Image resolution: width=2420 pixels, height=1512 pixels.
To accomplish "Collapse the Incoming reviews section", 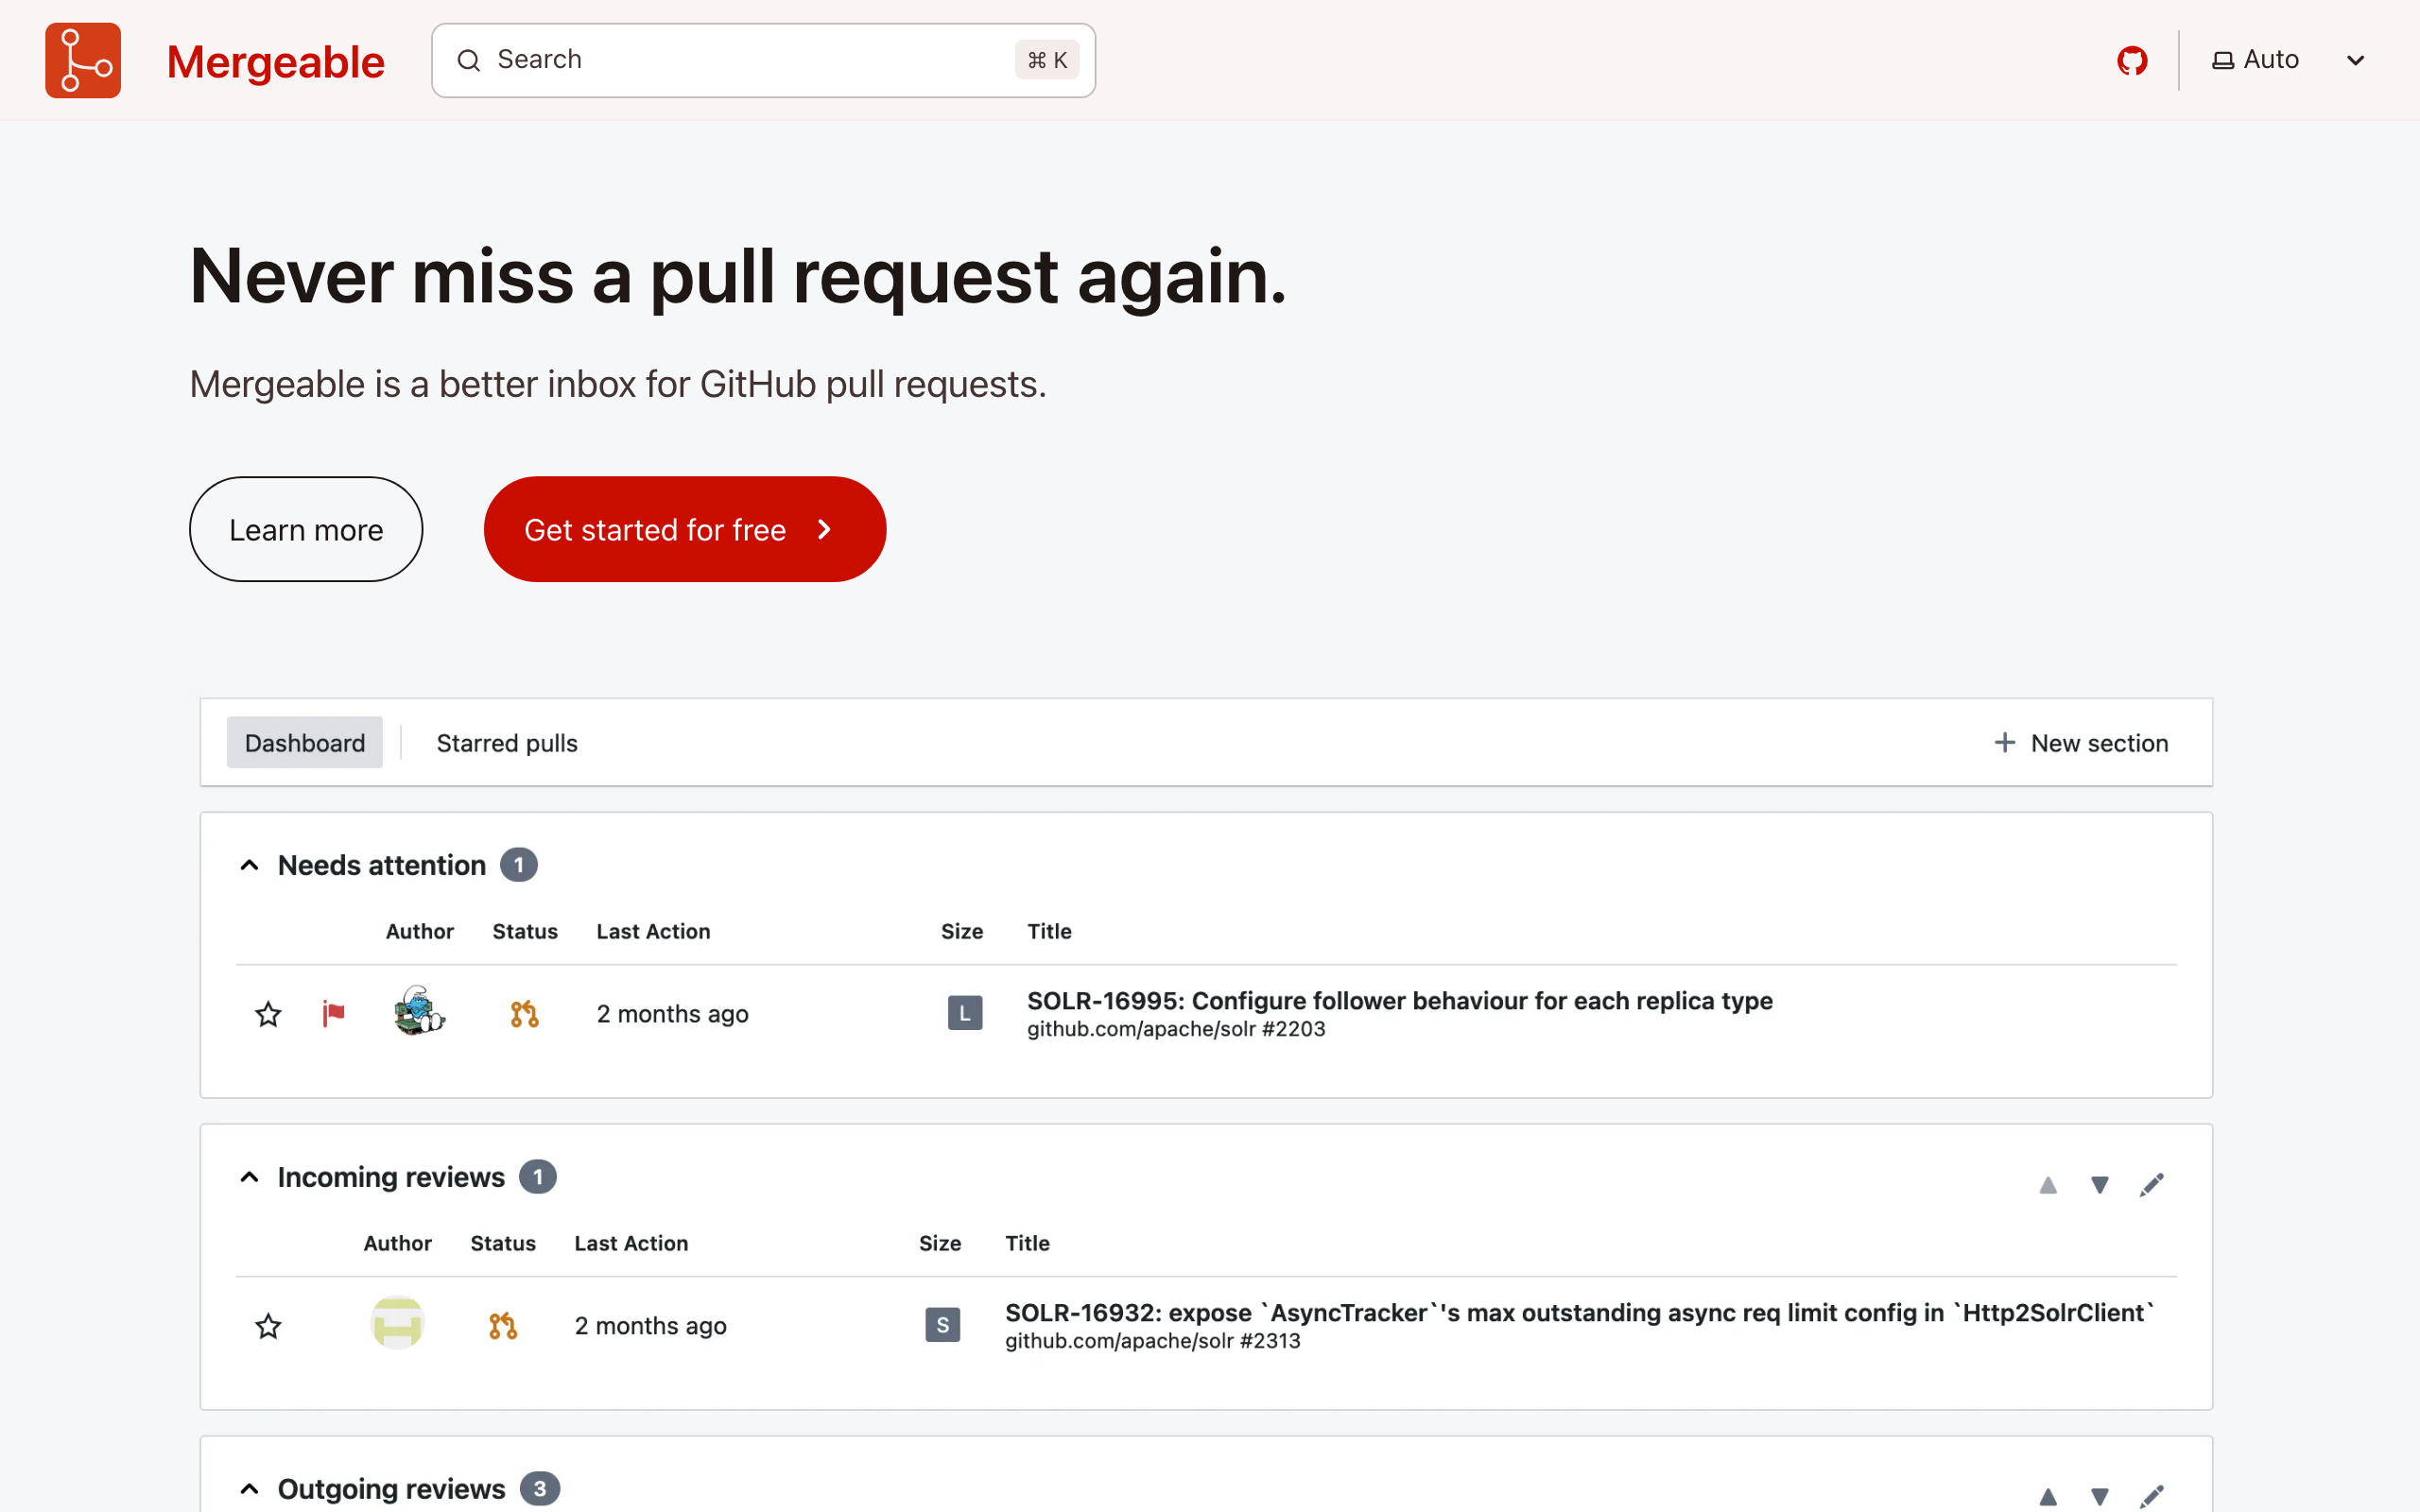I will click(x=250, y=1177).
